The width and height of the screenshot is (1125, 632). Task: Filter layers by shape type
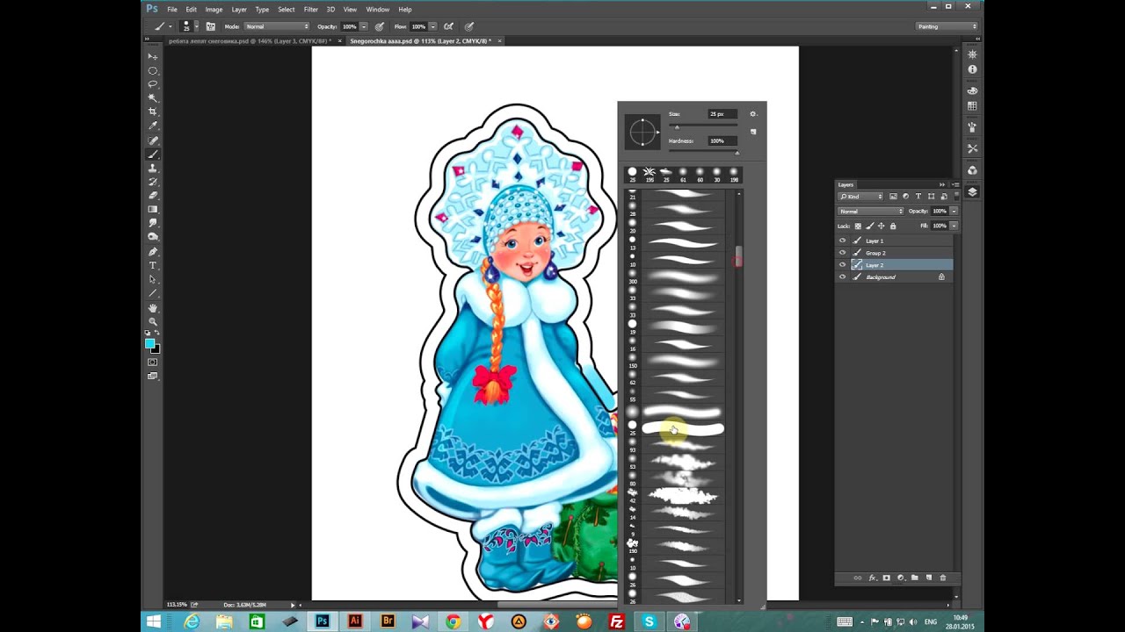point(931,197)
